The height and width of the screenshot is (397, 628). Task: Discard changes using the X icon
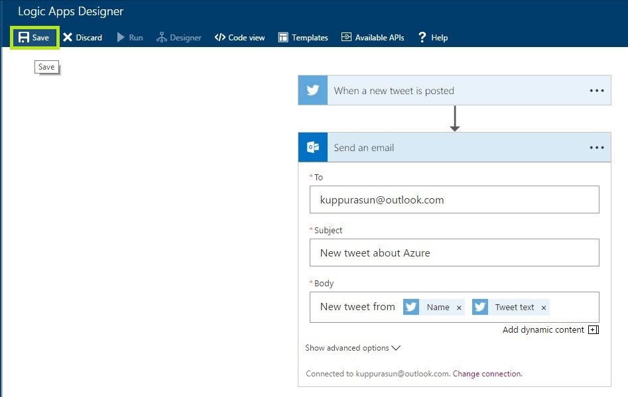coord(68,38)
